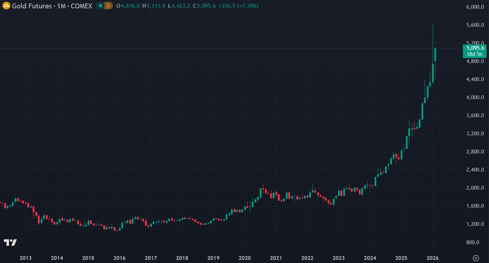489x263 pixels.
Task: Click 2020 on the time axis
Action: coord(244,258)
